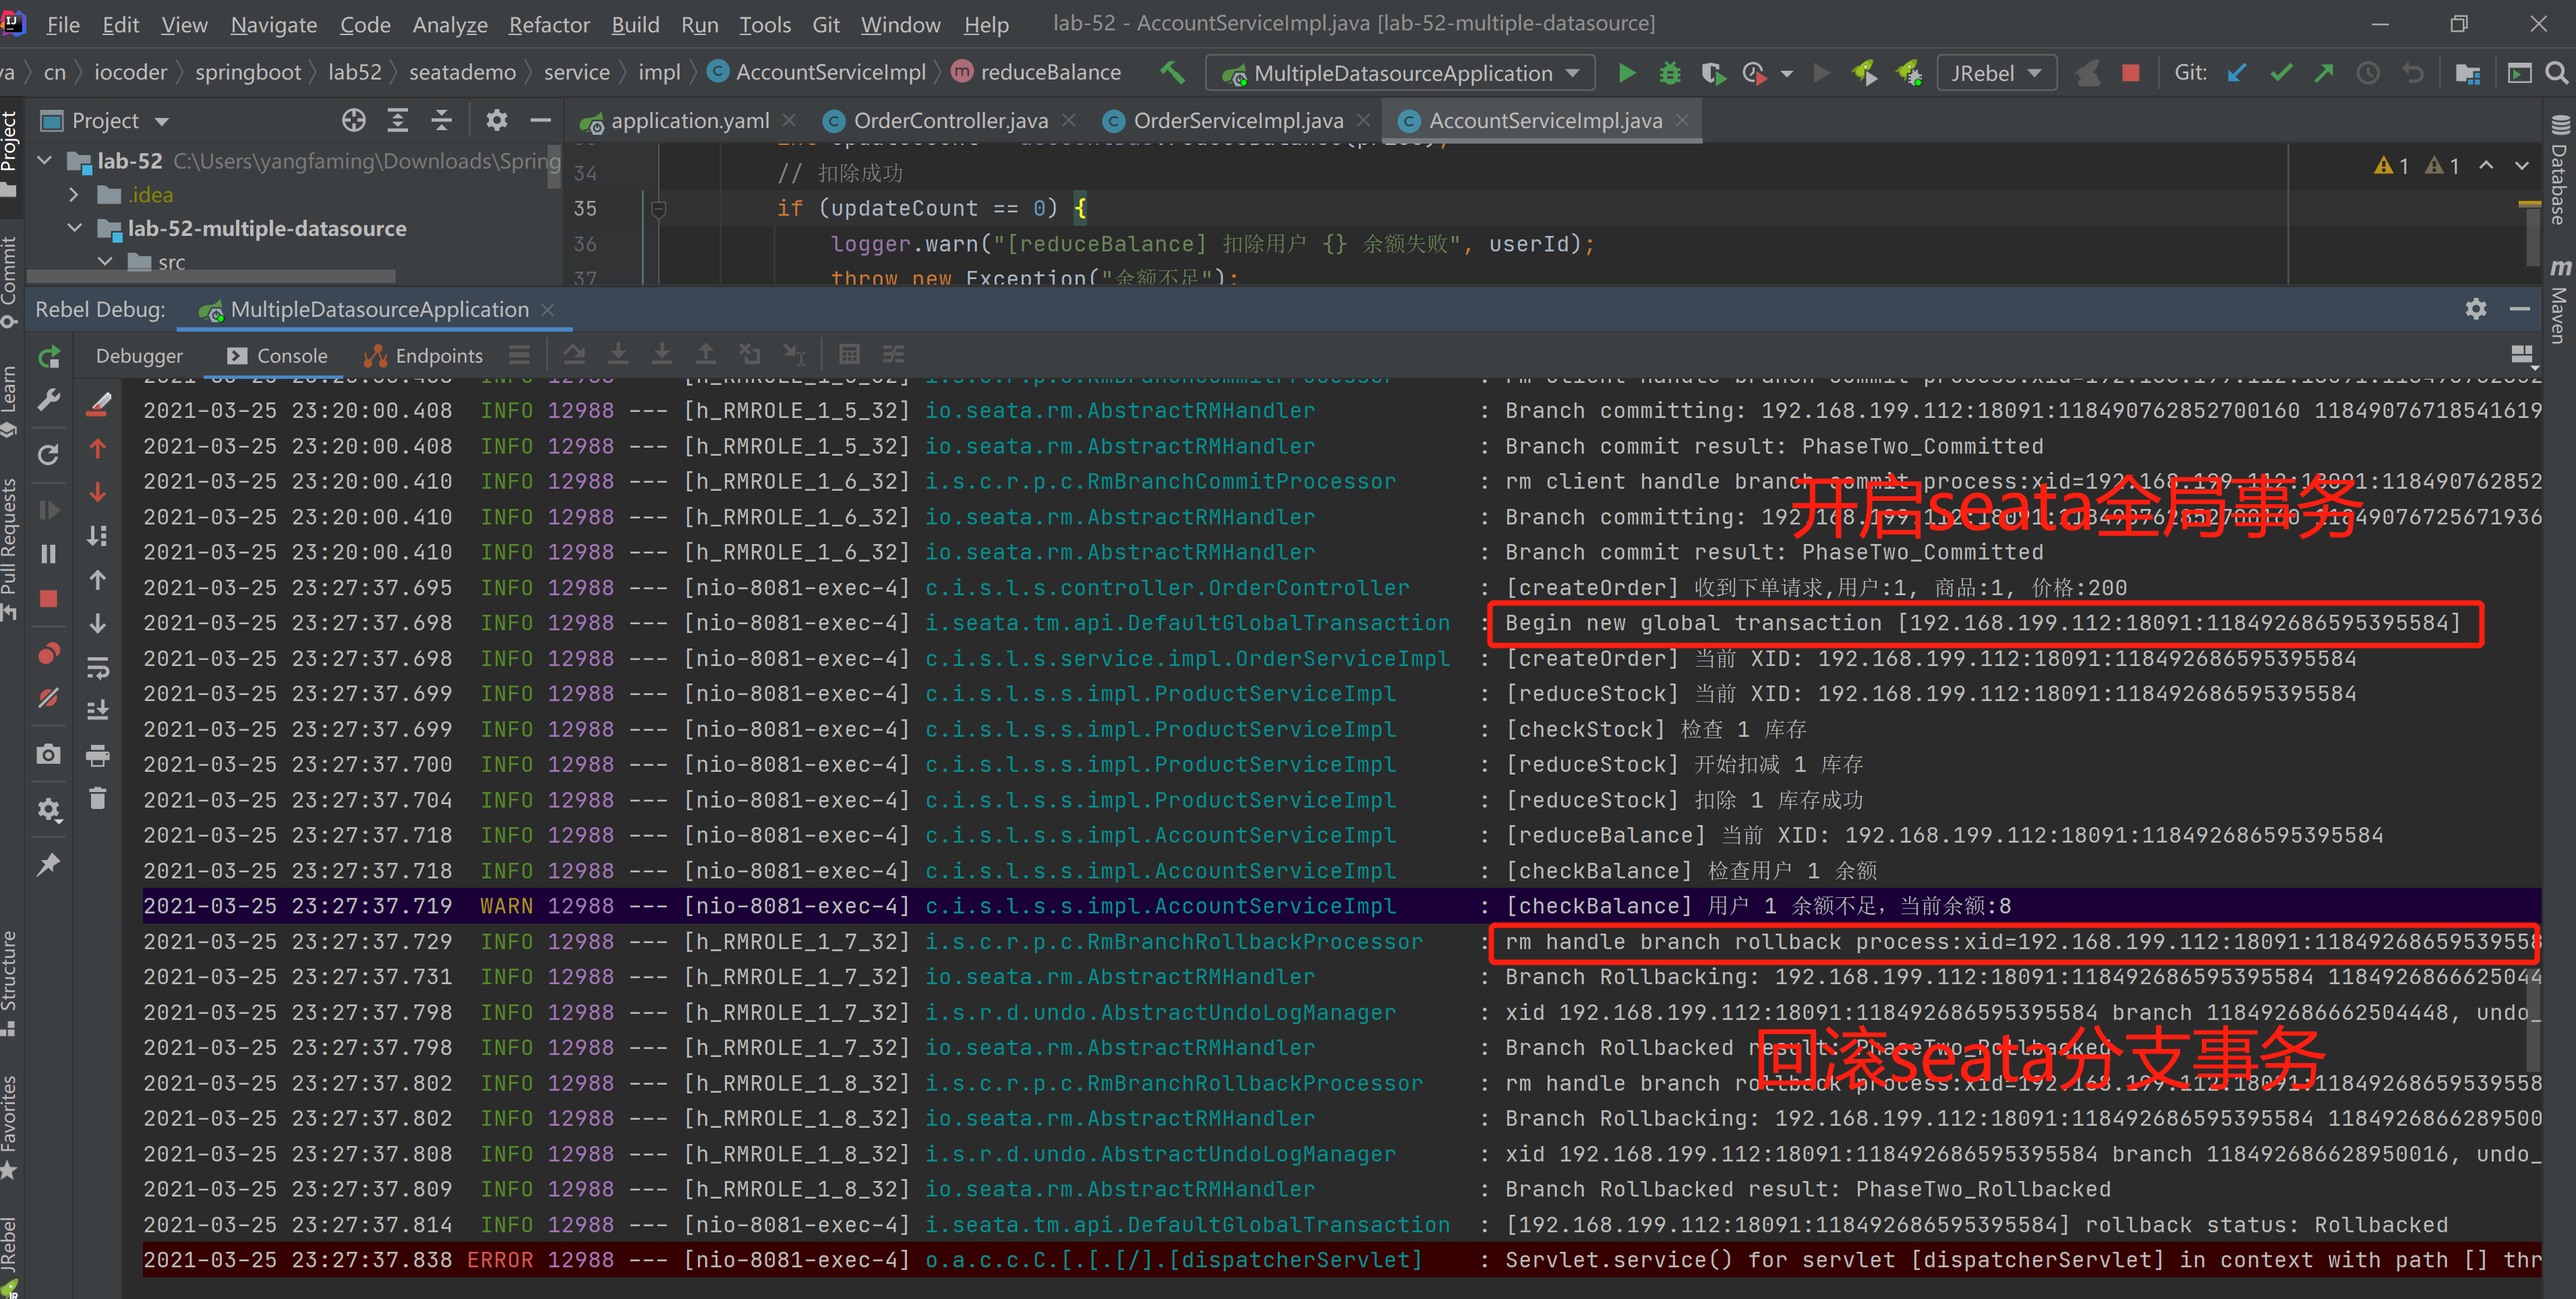Image resolution: width=2576 pixels, height=1299 pixels.
Task: Switch to the Debugger tab
Action: [x=139, y=355]
